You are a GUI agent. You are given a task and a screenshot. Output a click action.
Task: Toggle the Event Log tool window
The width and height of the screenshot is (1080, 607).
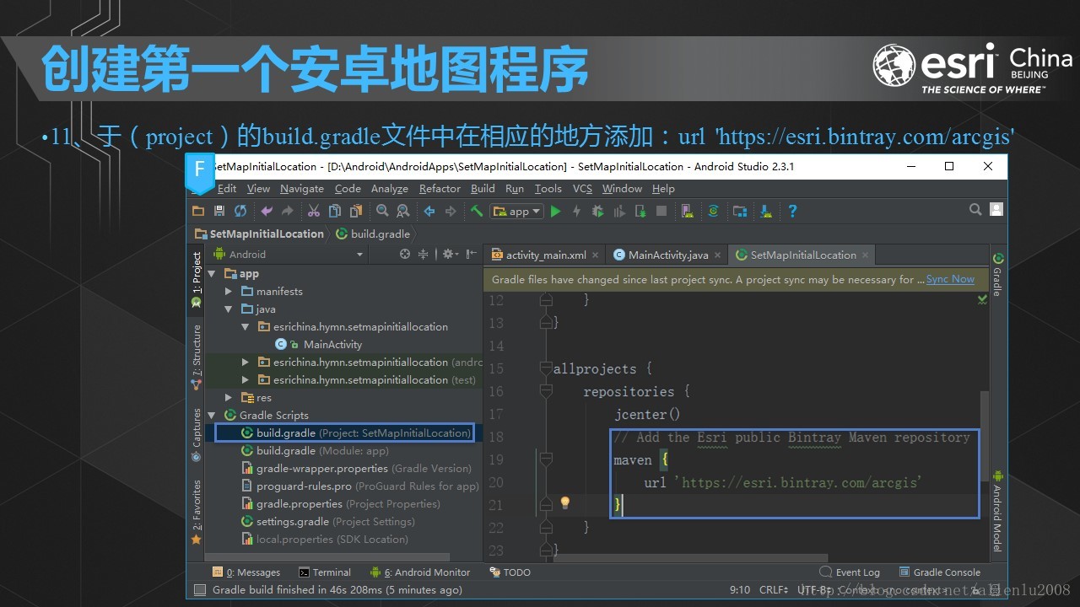[850, 572]
